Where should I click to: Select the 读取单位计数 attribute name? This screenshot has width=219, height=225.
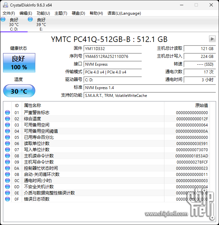[x=37, y=143]
